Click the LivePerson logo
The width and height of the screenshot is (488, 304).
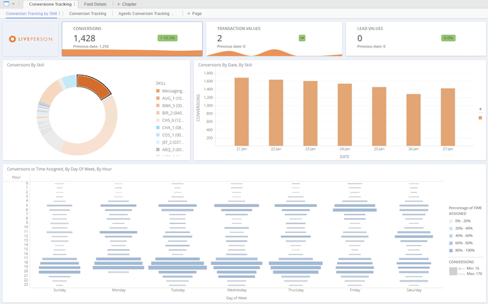tap(31, 39)
